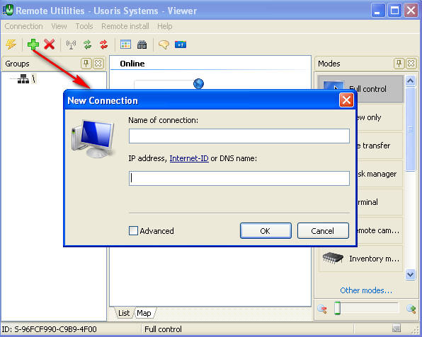
Task: Click the ID text in status bar
Action: pyautogui.click(x=50, y=329)
